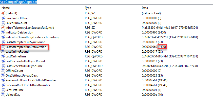Select the AppCompatFlags\Appraiser address path

pyautogui.click(x=18, y=2)
